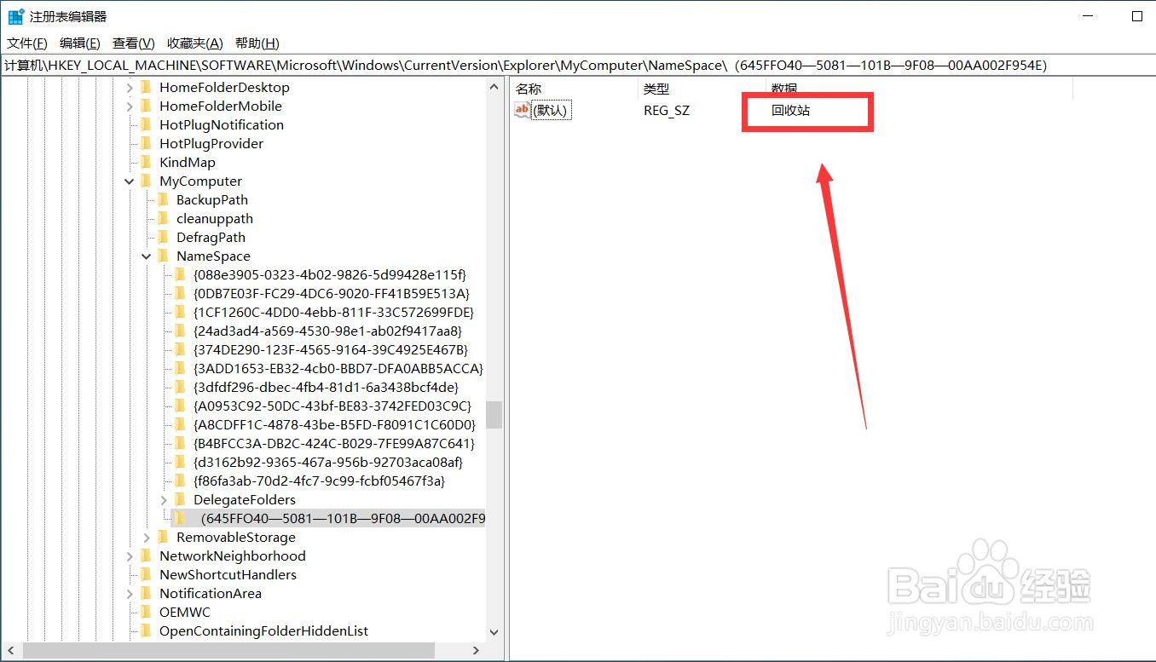1156x662 pixels.
Task: Select the {3dfdf296-dbec-4fb4-81d1-6a3438bcf4de} key
Action: click(326, 387)
